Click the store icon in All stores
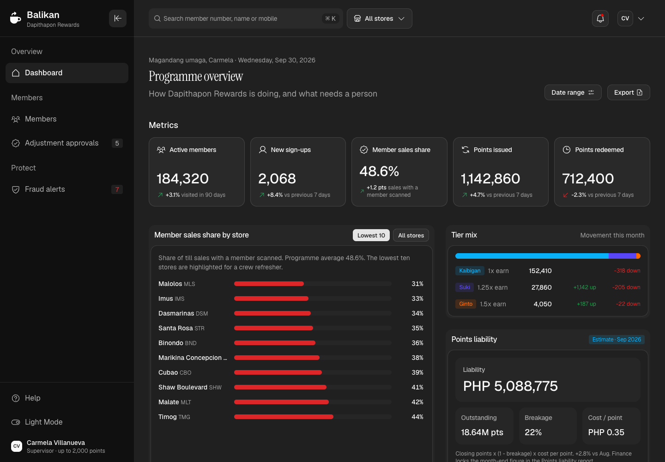This screenshot has width=665, height=462. pyautogui.click(x=357, y=18)
